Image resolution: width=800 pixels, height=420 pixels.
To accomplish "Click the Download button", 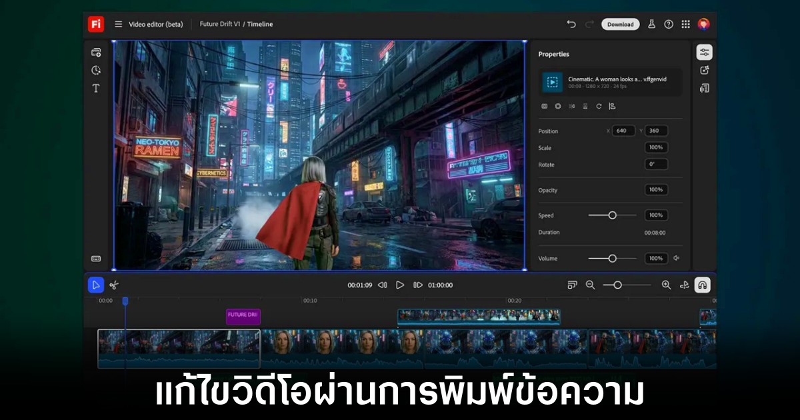I will point(620,24).
